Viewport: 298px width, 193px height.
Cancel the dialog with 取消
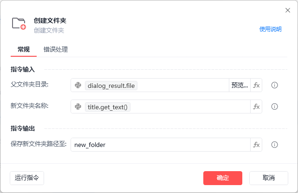268,178
